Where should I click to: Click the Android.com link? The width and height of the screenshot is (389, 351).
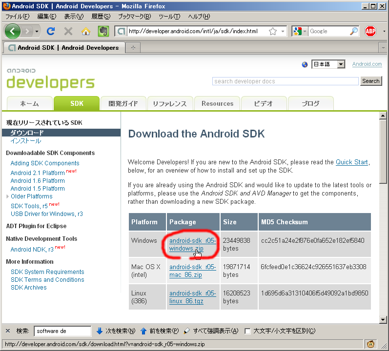tap(367, 64)
